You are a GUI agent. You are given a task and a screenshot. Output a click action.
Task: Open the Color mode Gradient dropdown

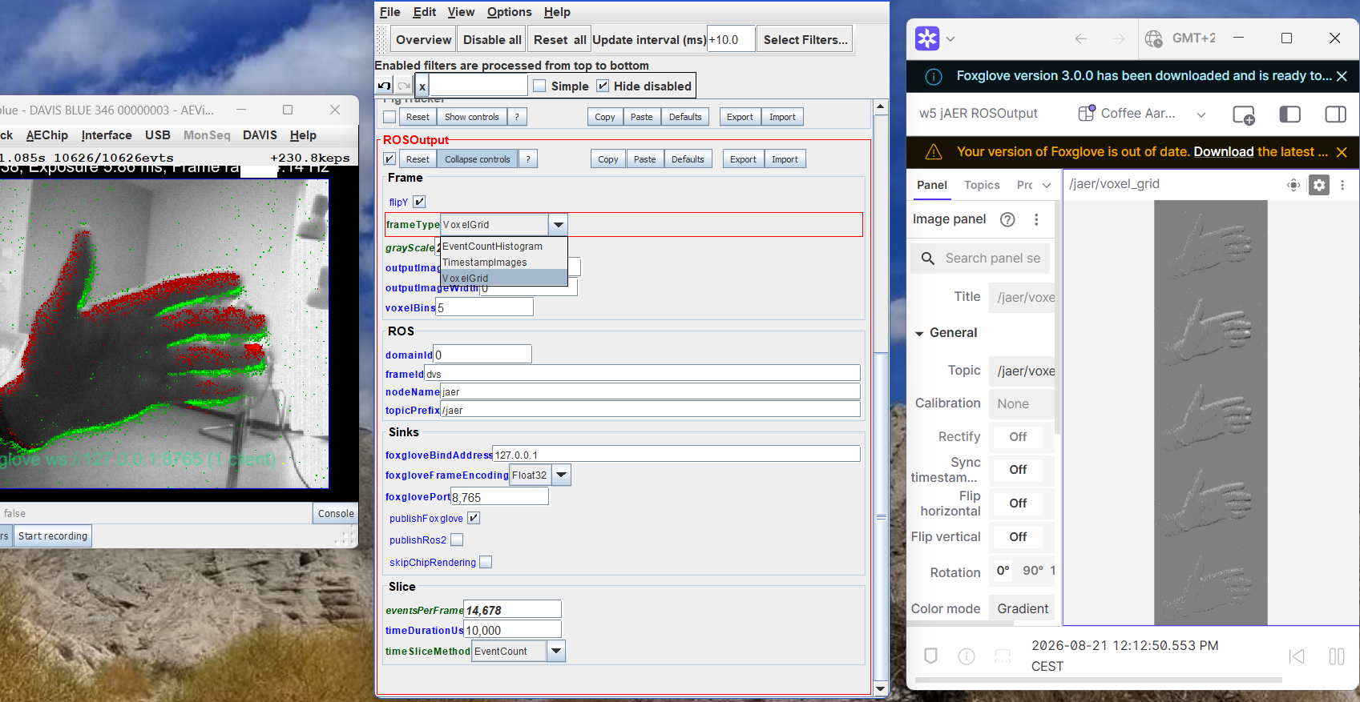pos(1022,609)
